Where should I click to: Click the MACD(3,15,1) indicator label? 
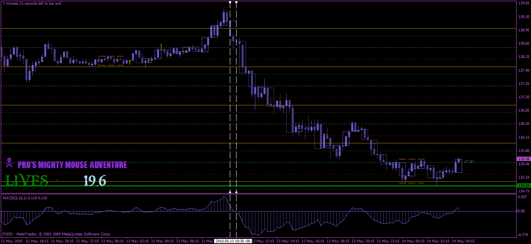pyautogui.click(x=25, y=198)
